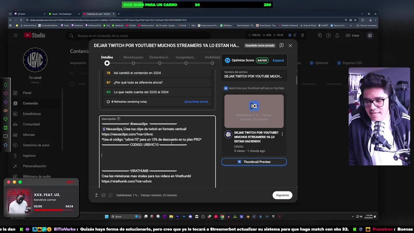Click the account avatar in the top right
Screen dimensions: 414x233
(370, 36)
